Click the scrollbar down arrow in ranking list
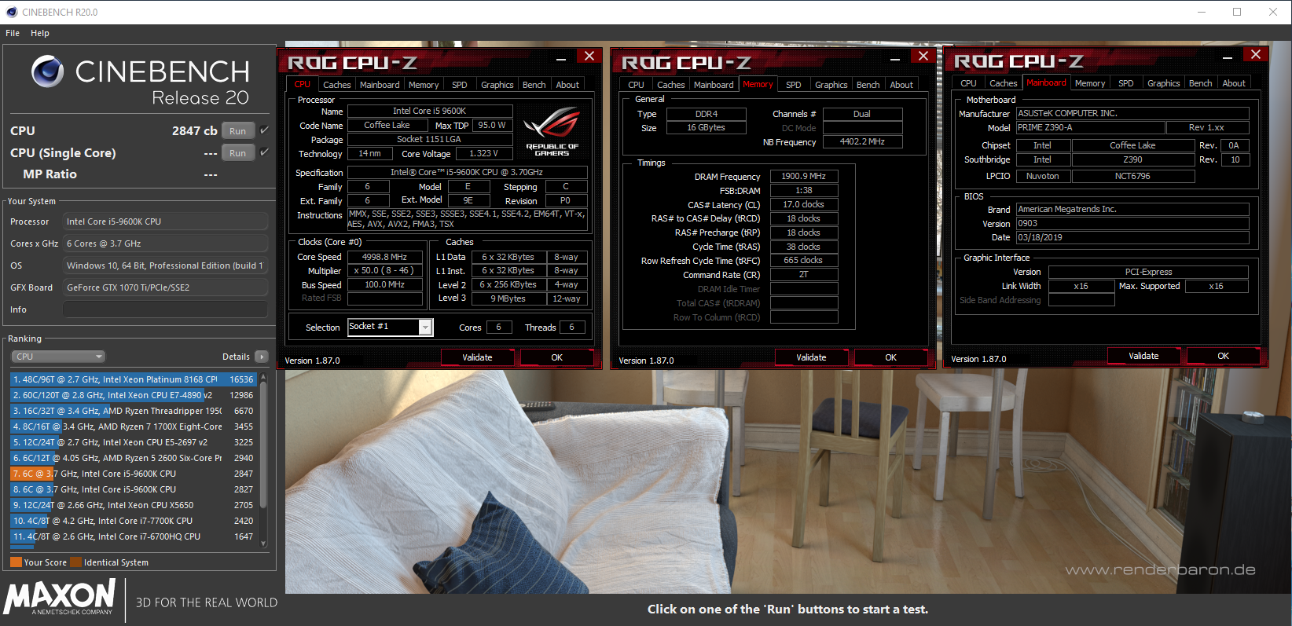Screen dimensions: 1292x626 [263, 543]
